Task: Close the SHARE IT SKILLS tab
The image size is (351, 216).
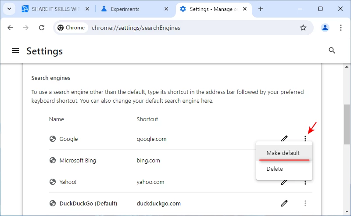Action: (87, 9)
